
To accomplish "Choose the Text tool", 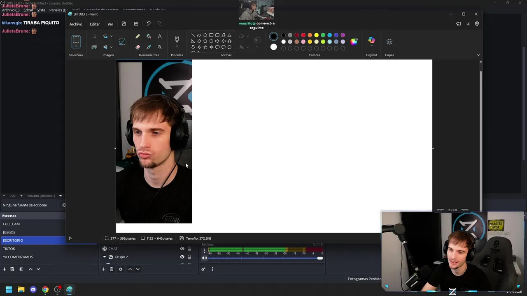I will (x=160, y=37).
